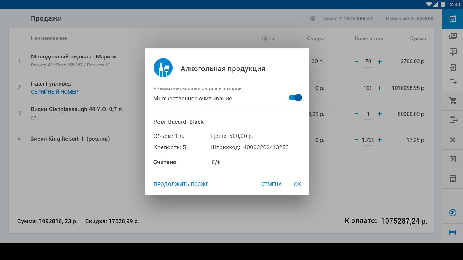
Task: Click the Наименование column header
Action: pyautogui.click(x=49, y=38)
